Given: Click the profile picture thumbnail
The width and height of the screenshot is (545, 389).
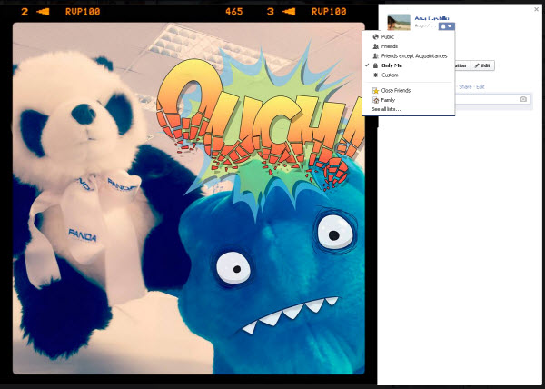Looking at the screenshot, I should 398,23.
